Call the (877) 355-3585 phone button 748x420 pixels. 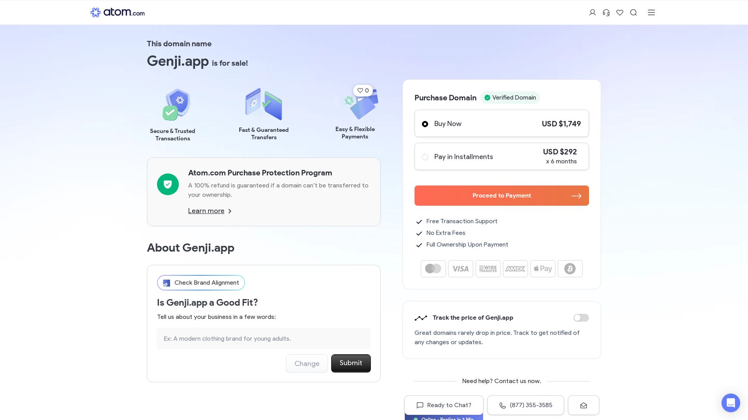525,405
